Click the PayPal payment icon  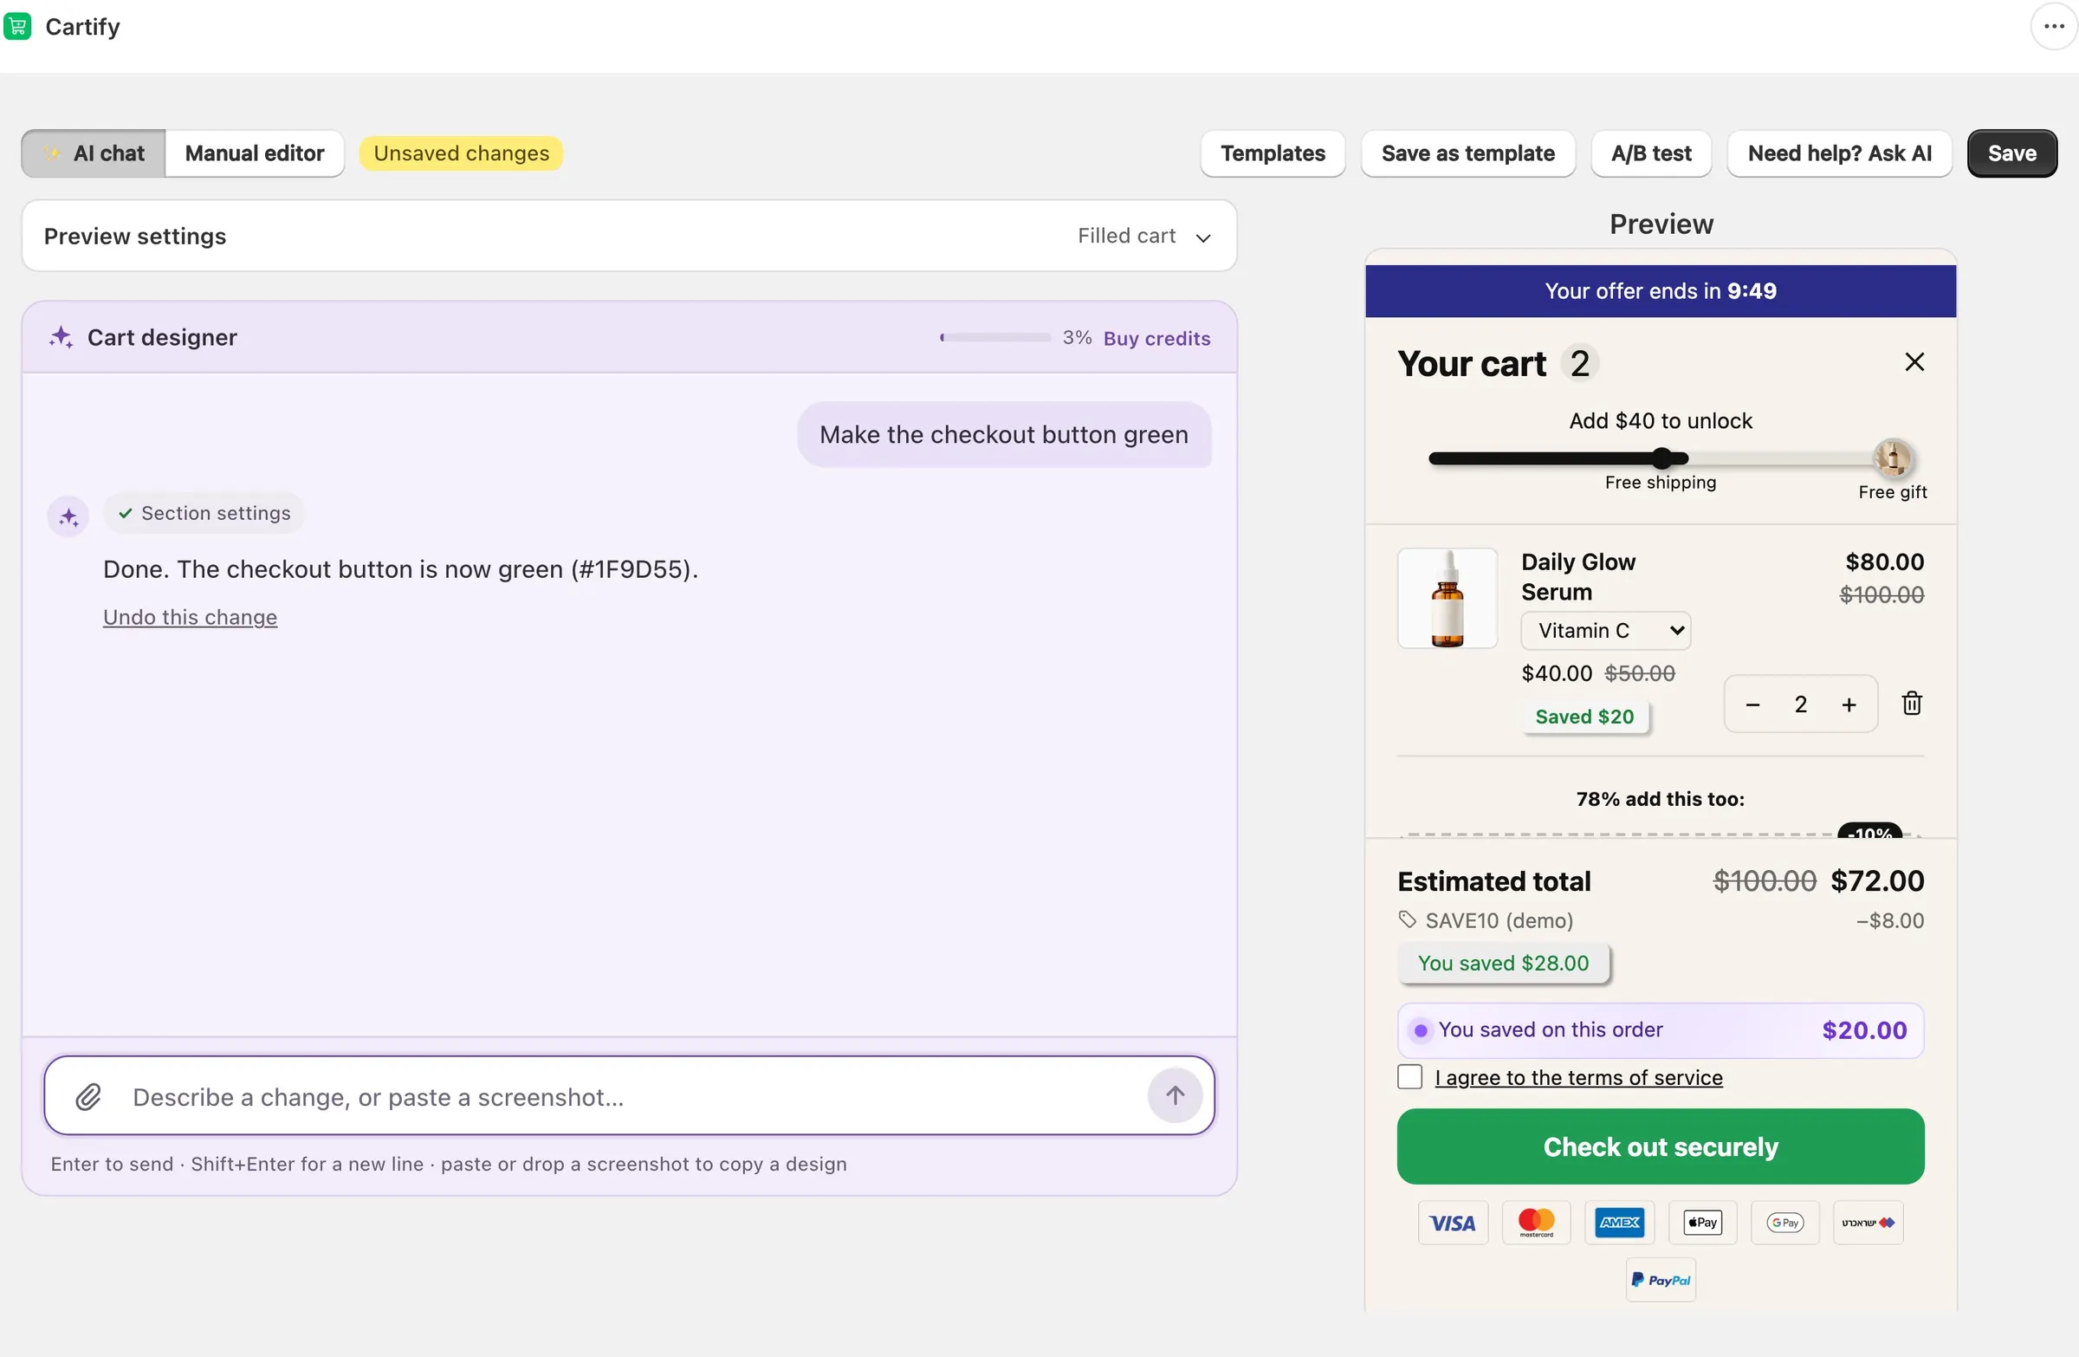(x=1661, y=1280)
